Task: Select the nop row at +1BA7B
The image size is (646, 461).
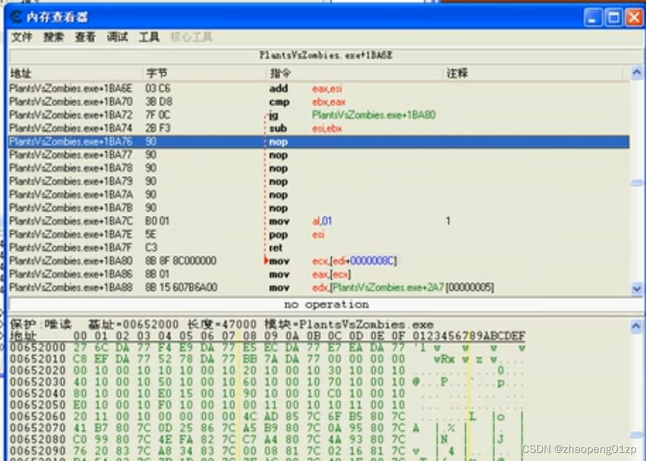Action: tap(319, 208)
